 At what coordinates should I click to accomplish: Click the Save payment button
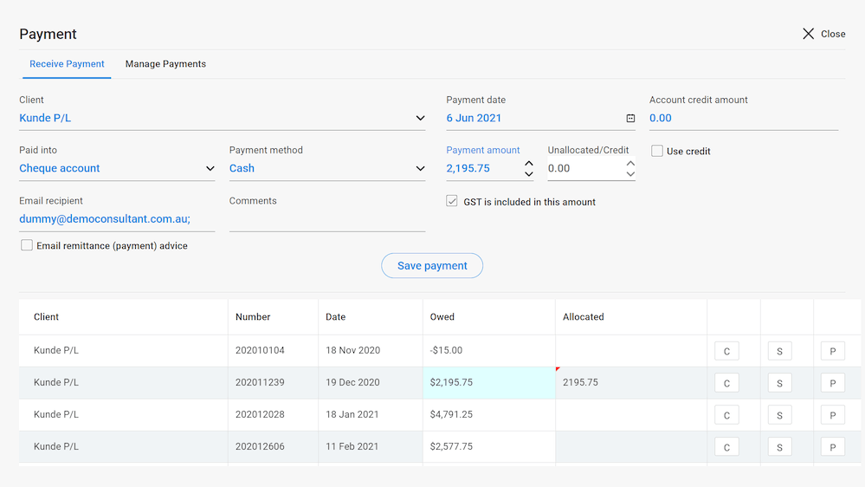[432, 265]
